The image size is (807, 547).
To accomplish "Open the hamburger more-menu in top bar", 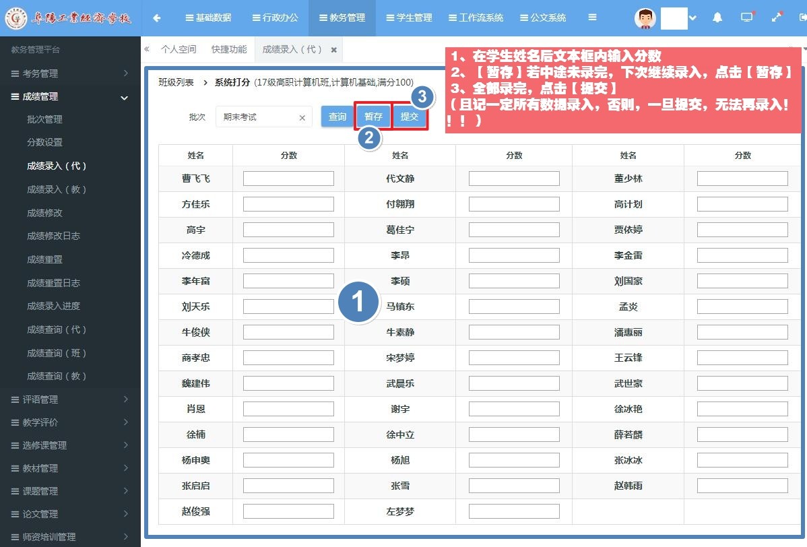I will click(x=592, y=18).
